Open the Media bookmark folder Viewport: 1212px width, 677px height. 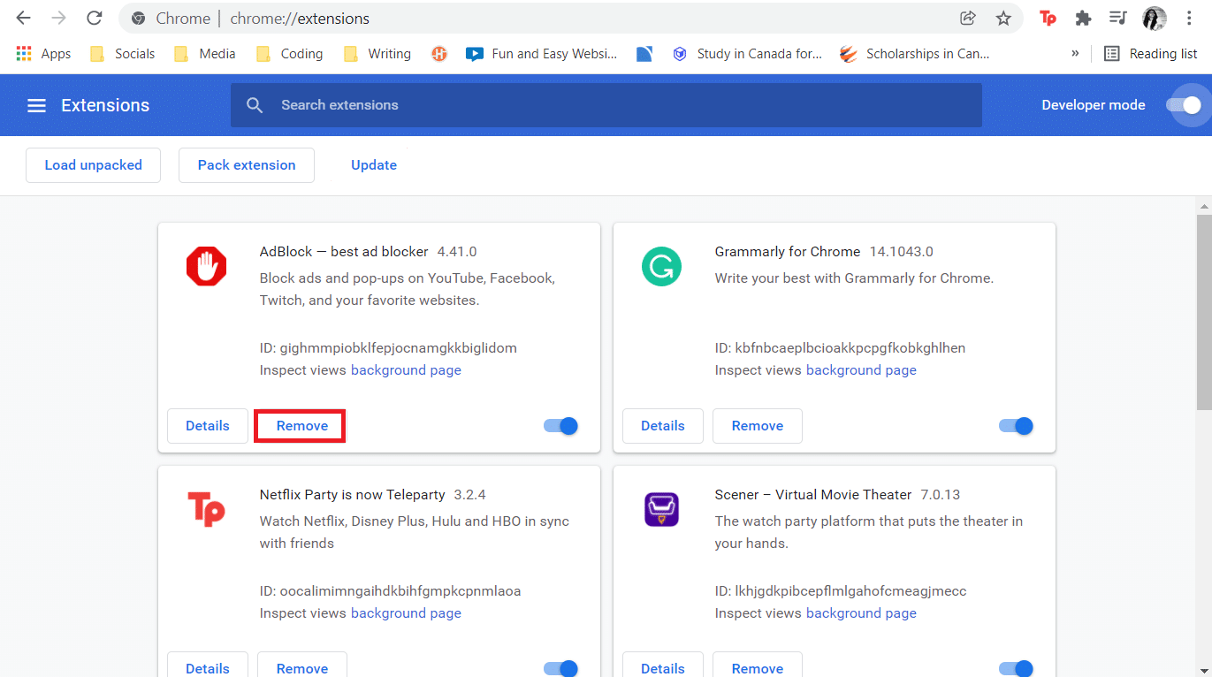click(x=205, y=54)
